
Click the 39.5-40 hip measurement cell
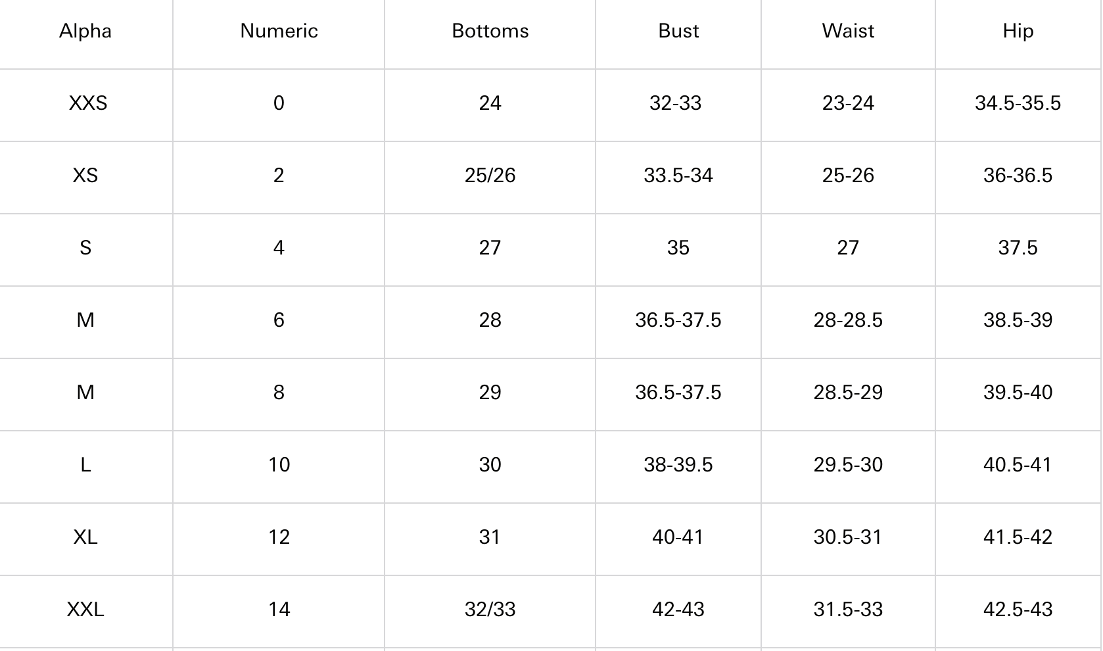coord(1018,393)
